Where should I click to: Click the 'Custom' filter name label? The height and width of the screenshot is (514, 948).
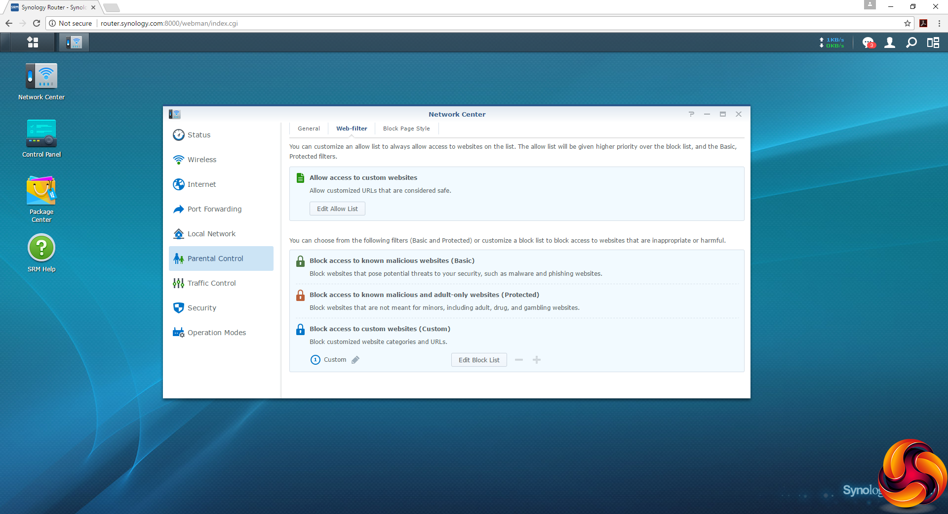335,360
